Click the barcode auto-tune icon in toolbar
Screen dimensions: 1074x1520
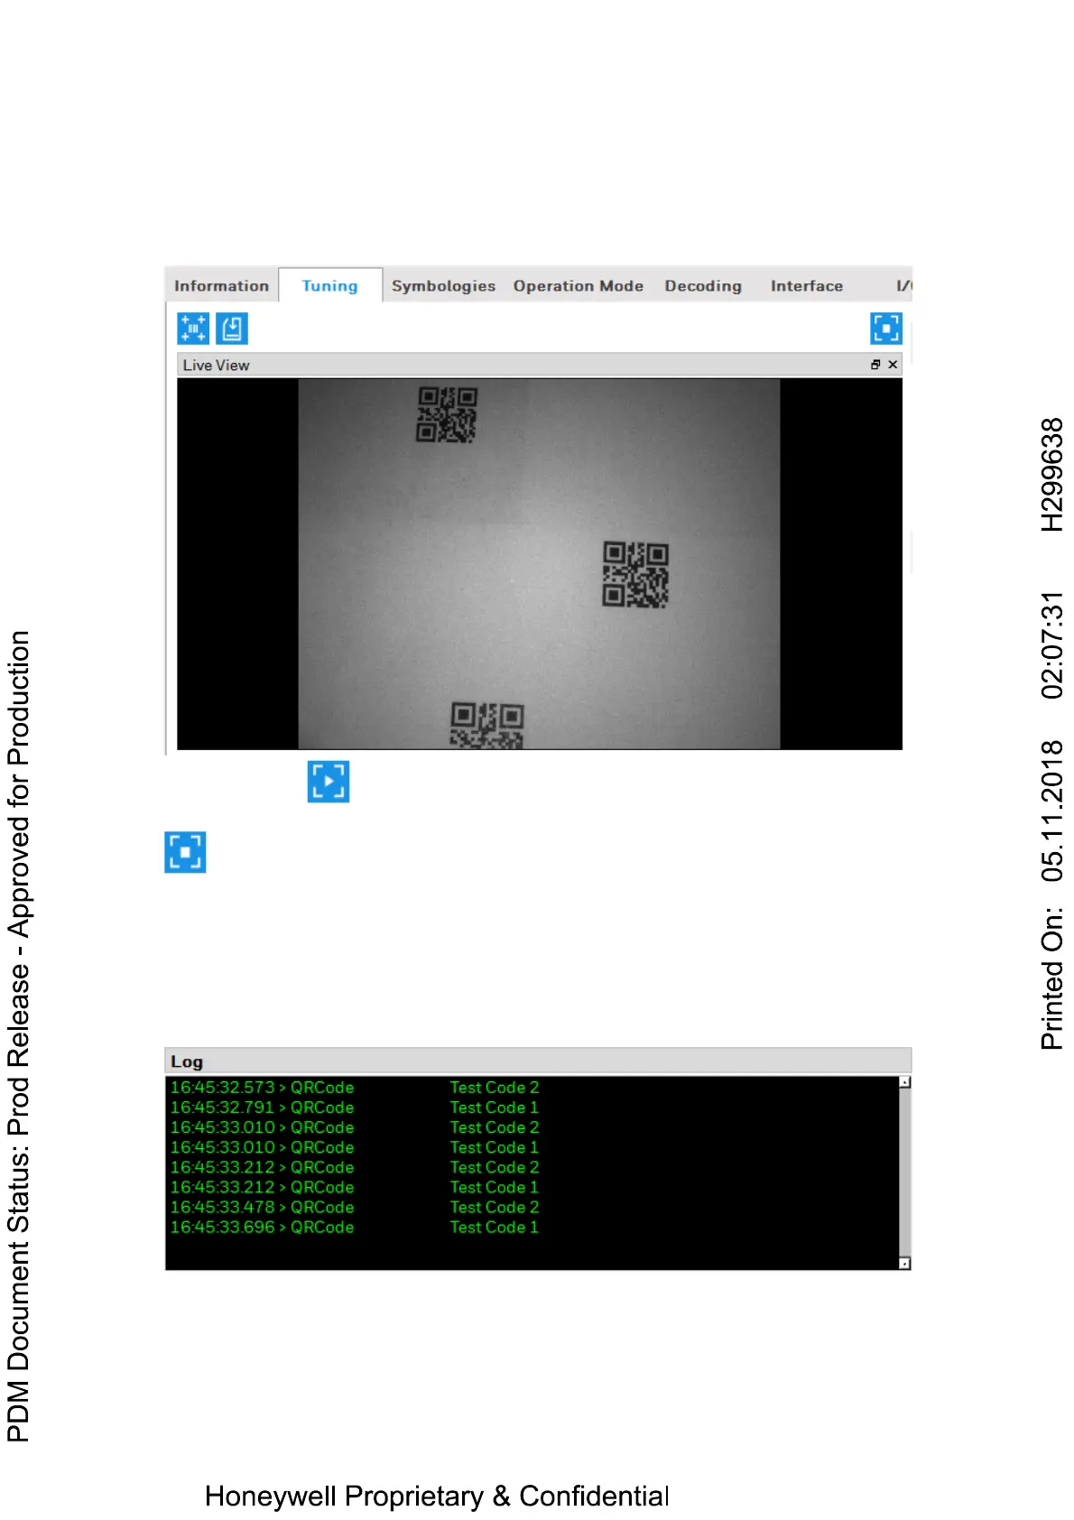[x=193, y=329]
